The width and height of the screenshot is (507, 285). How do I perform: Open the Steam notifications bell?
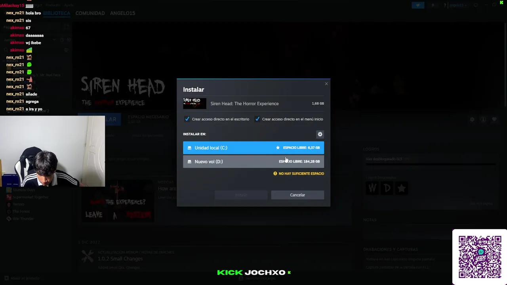coord(433,5)
